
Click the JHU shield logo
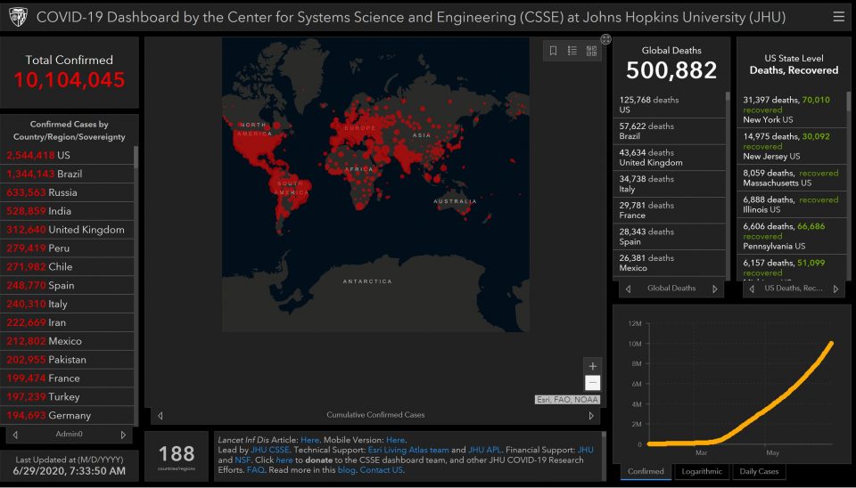pos(17,17)
